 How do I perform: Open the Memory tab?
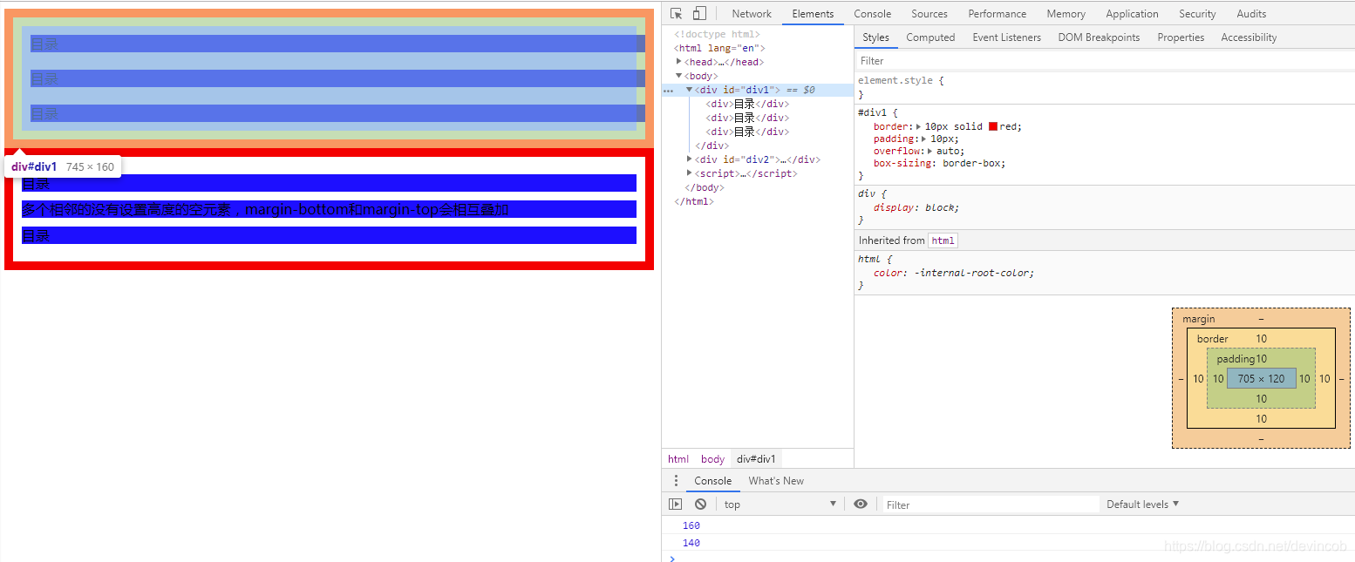pyautogui.click(x=1066, y=14)
